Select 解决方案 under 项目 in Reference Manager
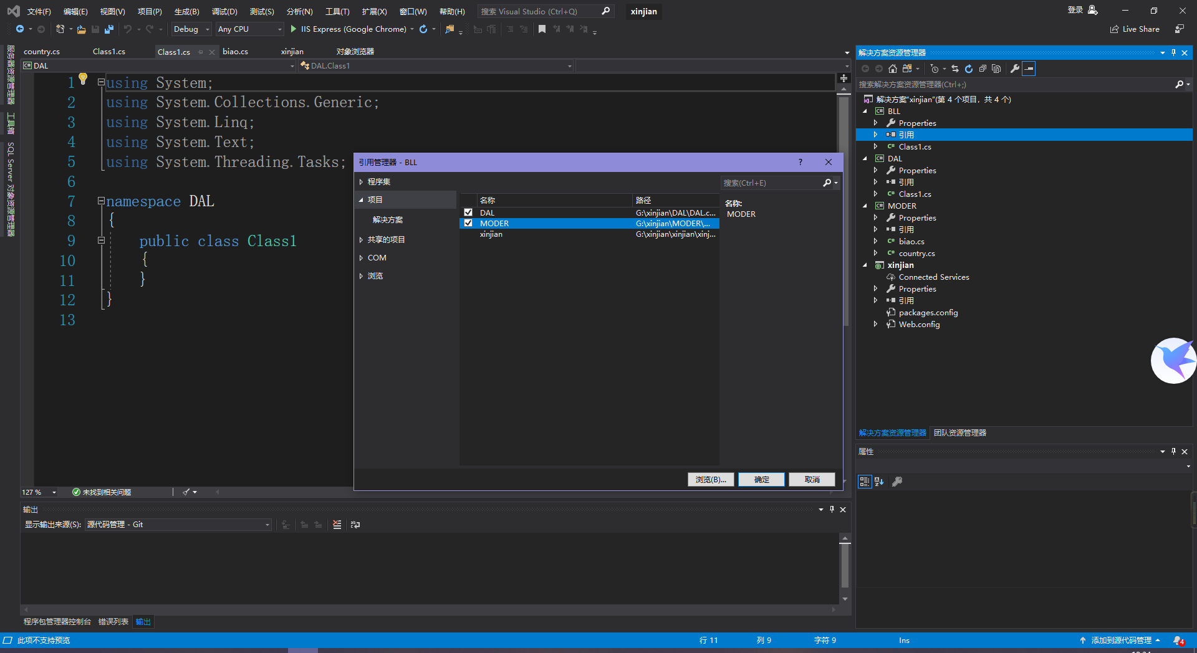 (388, 220)
